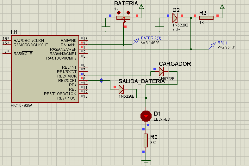Click the R3(1) voltage probe arrow
This screenshot has height=166, width=249.
[212, 46]
